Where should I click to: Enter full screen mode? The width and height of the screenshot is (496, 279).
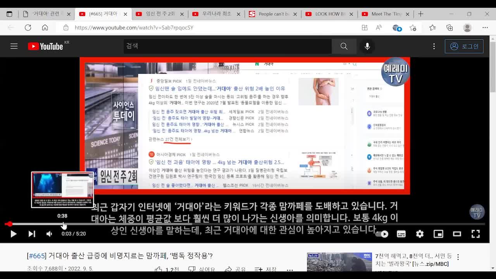[x=475, y=234]
